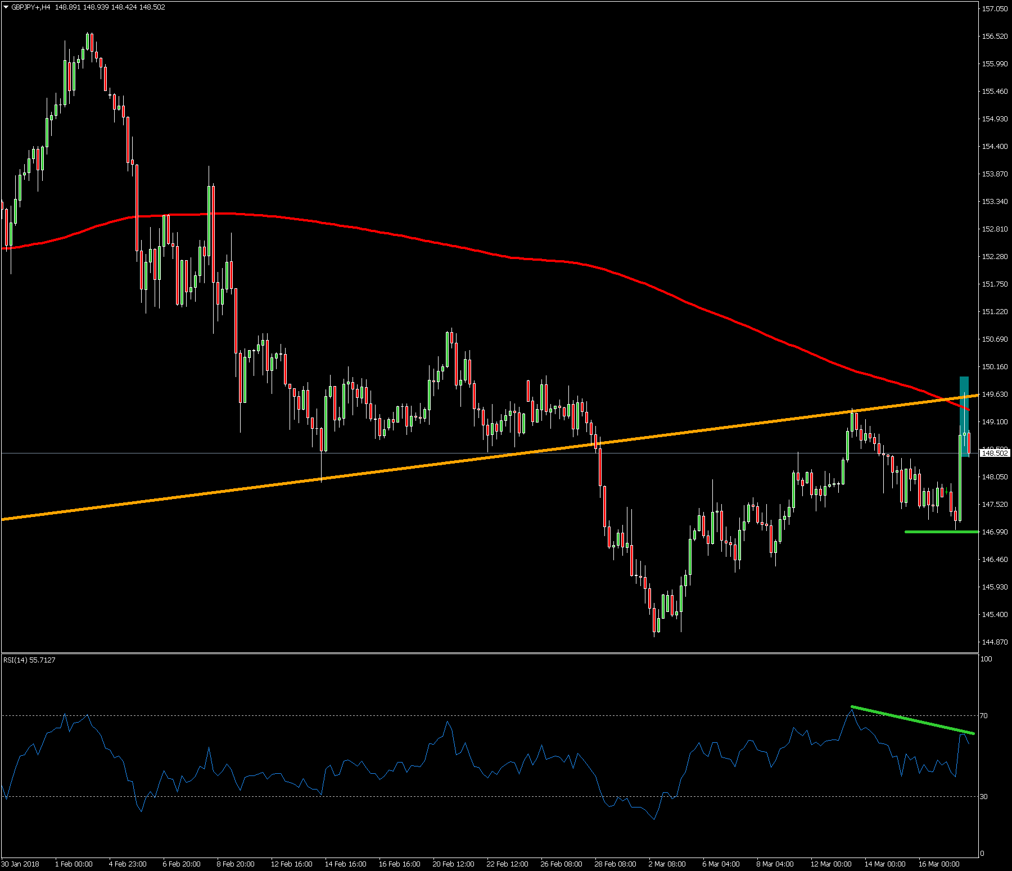Click the 12 Mar 00:00 time label
This screenshot has width=1012, height=871.
coord(830,864)
